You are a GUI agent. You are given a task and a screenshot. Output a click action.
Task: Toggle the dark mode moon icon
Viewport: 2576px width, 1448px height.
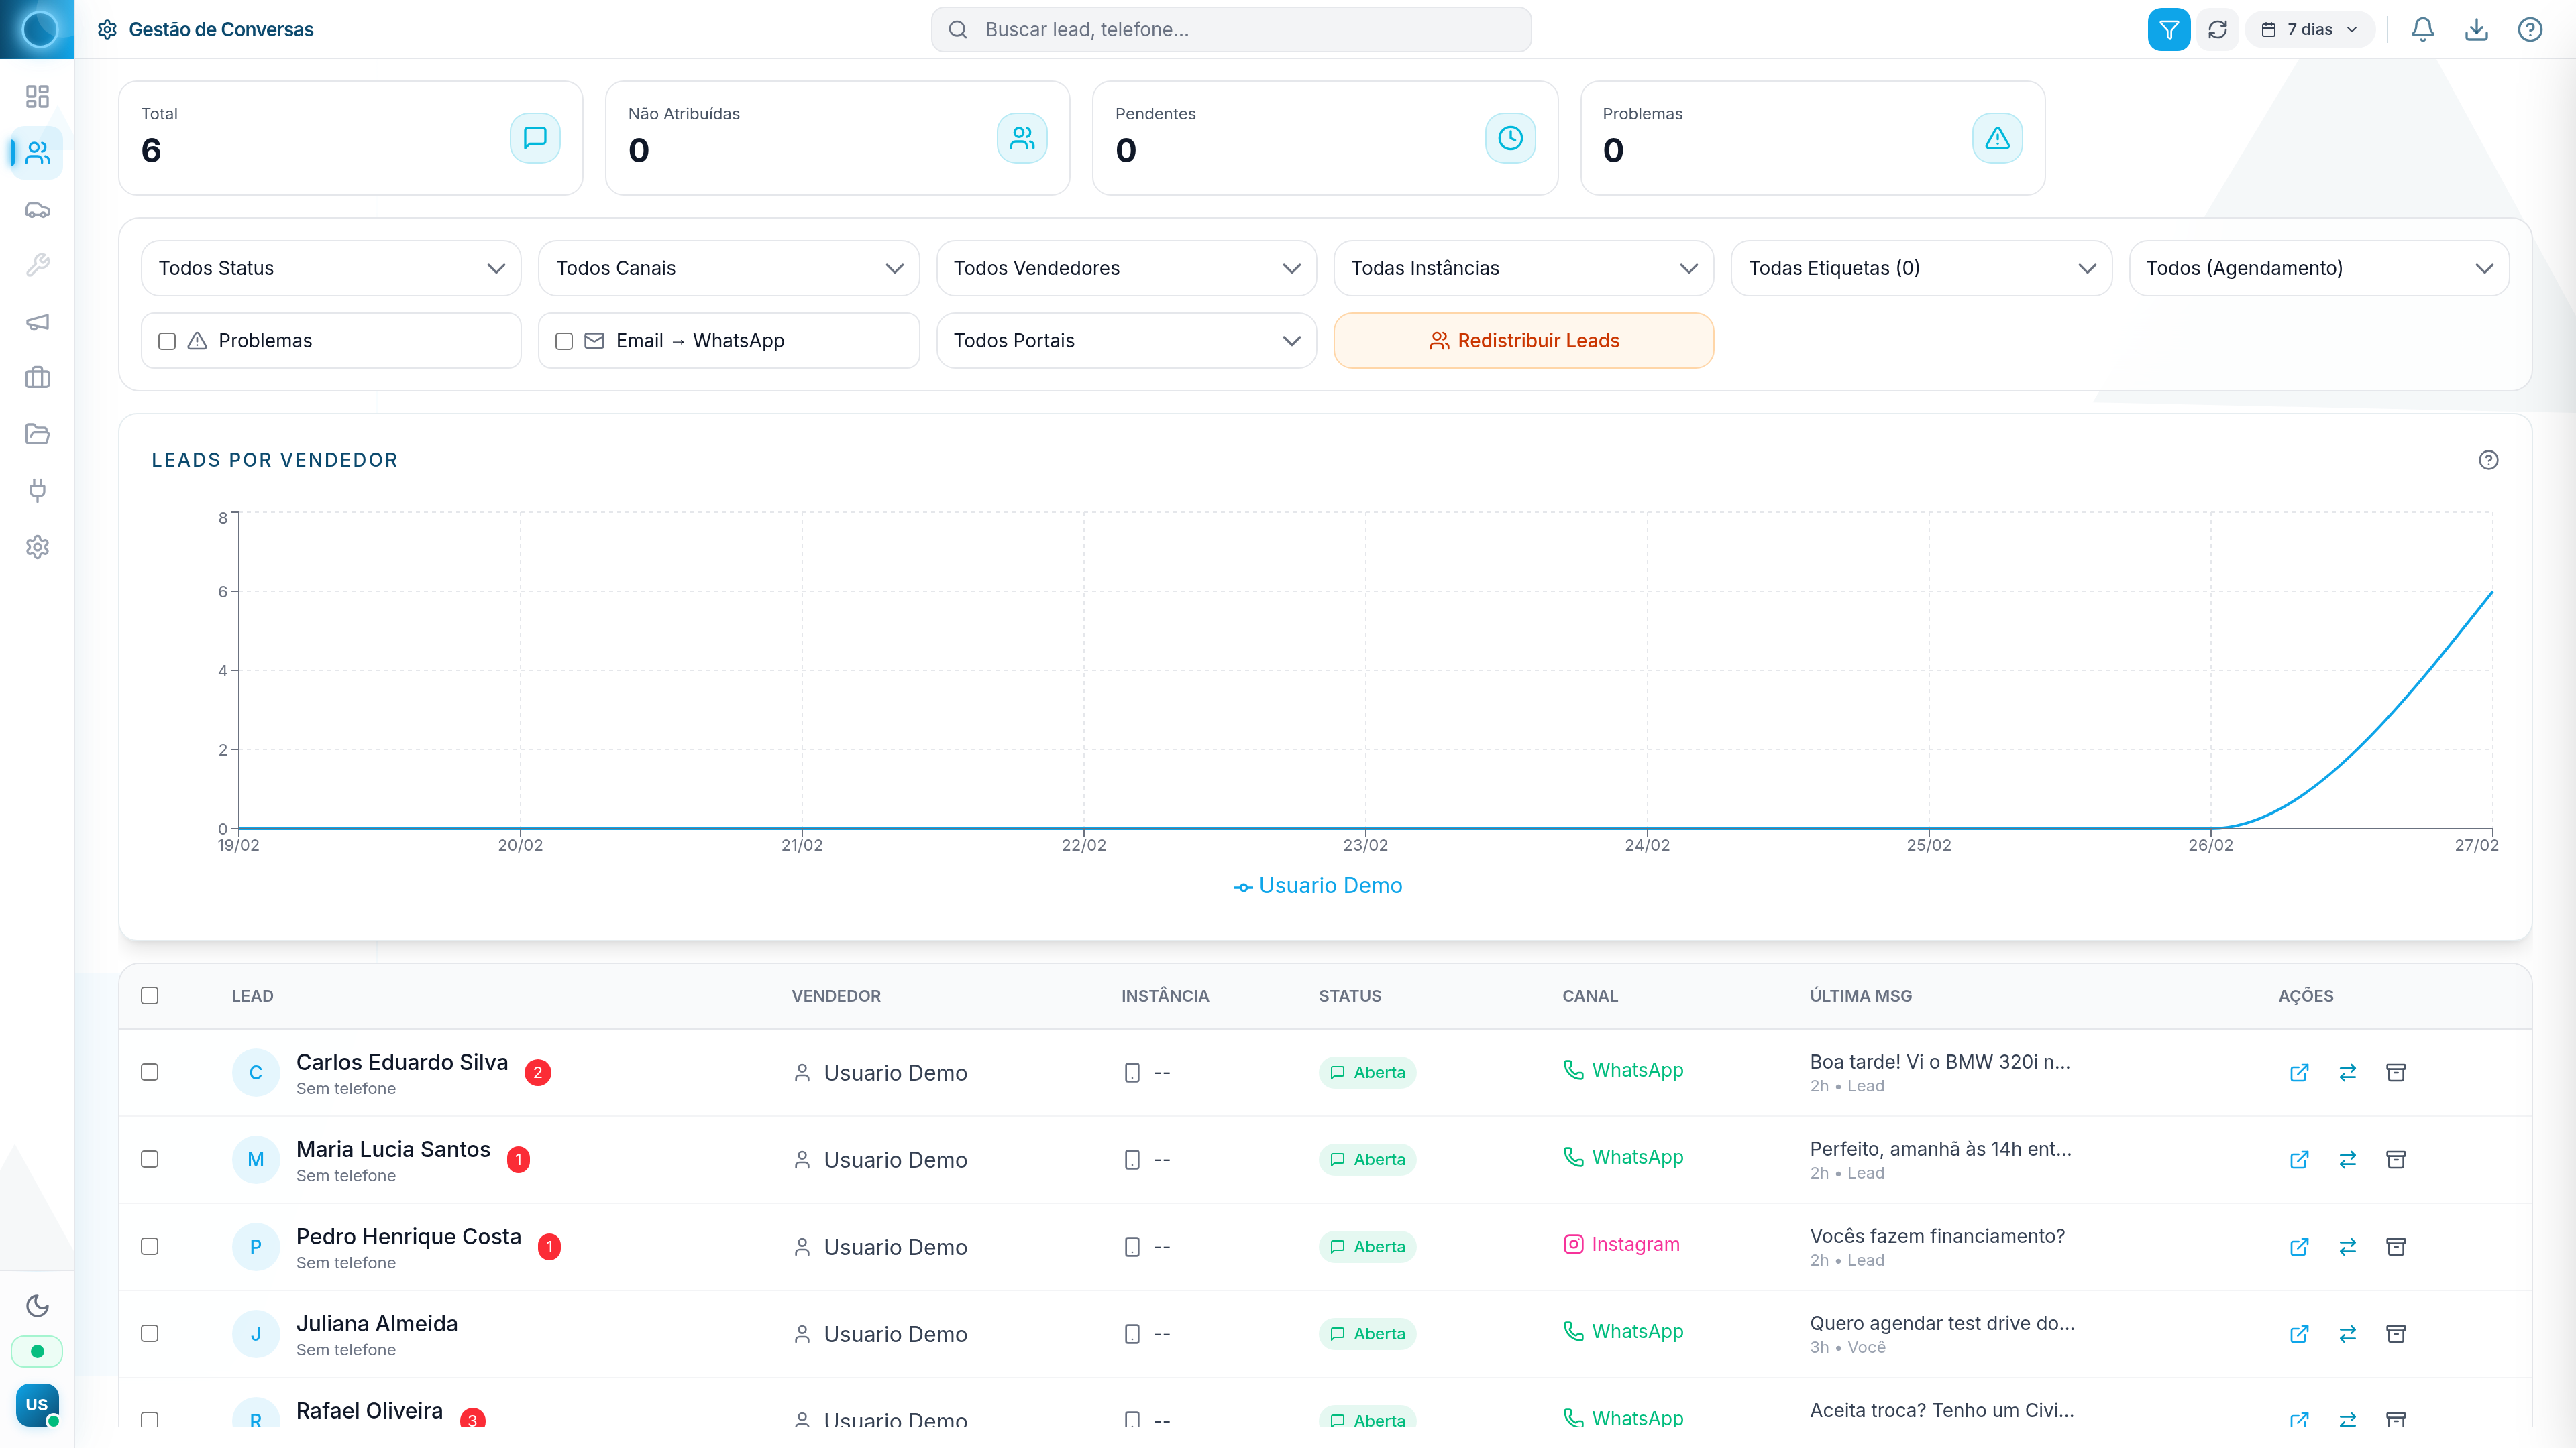tap(37, 1305)
